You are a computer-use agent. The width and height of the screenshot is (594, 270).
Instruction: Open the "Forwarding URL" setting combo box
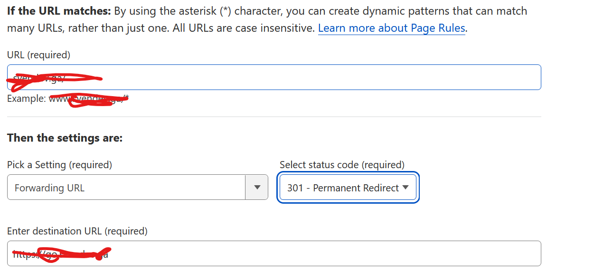point(126,188)
